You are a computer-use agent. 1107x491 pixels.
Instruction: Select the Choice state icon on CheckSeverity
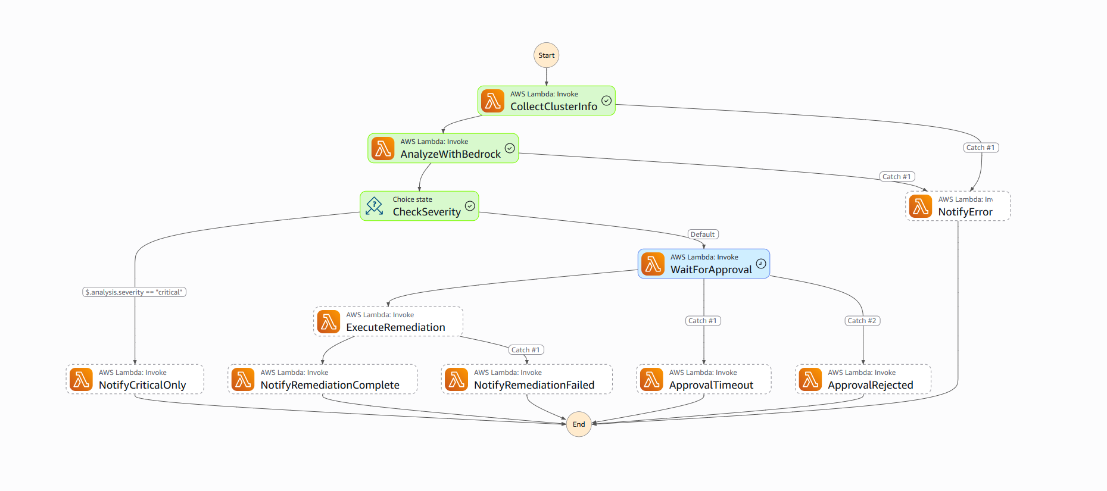point(375,206)
